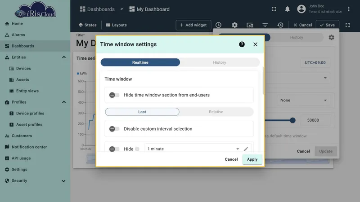Cancel dashboard editing in toolbar
Image resolution: width=360 pixels, height=202 pixels.
click(x=303, y=25)
